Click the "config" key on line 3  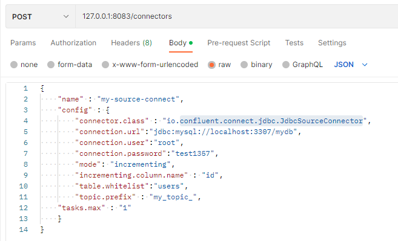[x=75, y=110]
